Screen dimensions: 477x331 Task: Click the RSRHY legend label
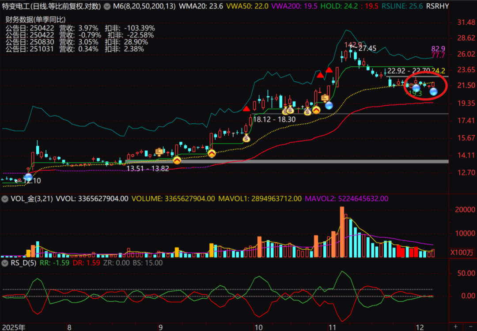tap(437, 6)
